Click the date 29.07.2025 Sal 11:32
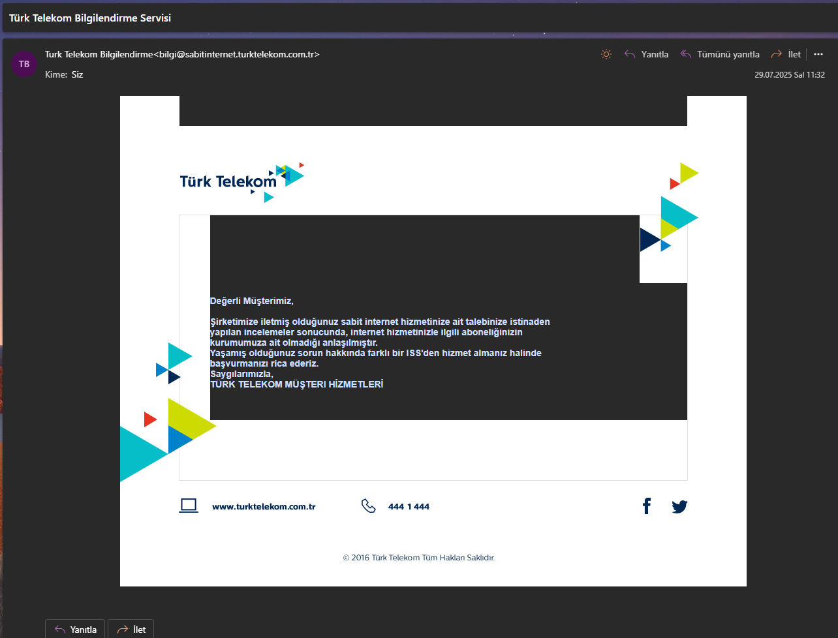The image size is (838, 638). 790,75
